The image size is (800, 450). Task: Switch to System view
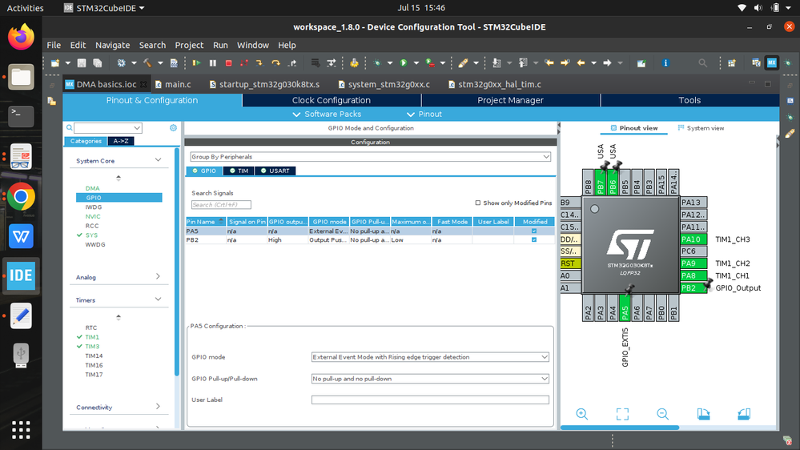click(x=701, y=128)
